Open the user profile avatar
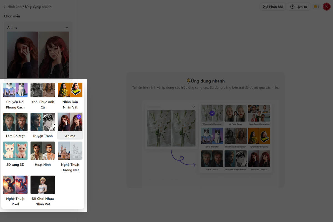This screenshot has height=222, width=333. [326, 7]
